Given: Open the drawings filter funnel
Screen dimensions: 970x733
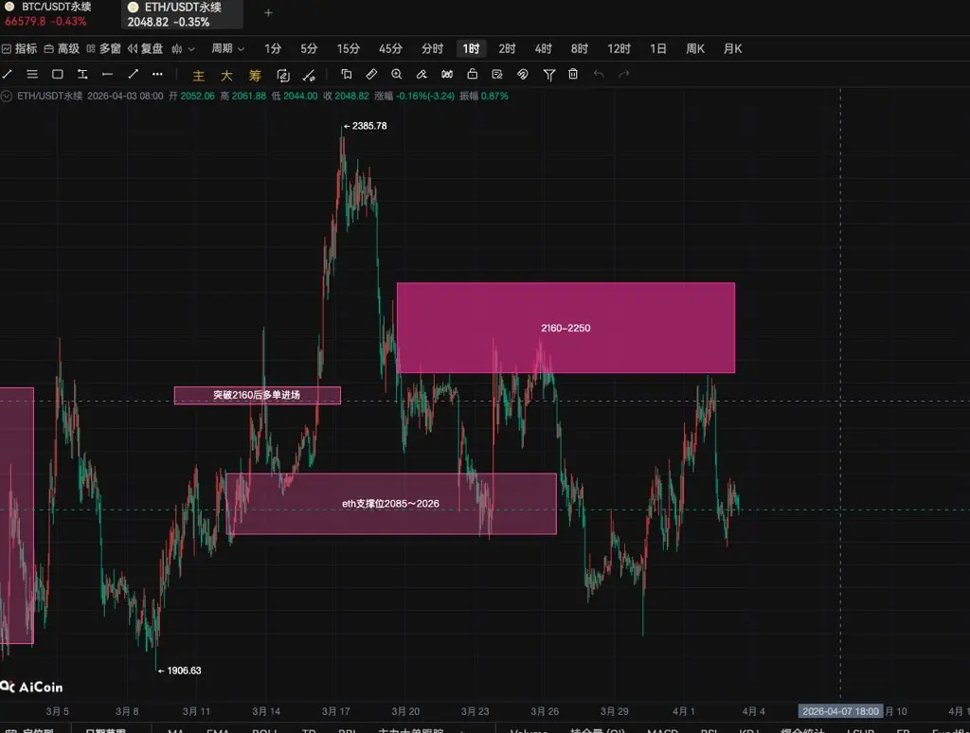Looking at the screenshot, I should (548, 75).
